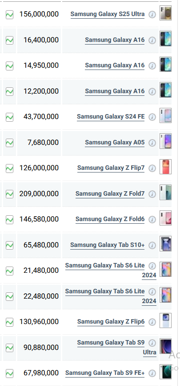Open Samsung Galaxy Z Fold7 product link
Viewport: 180px width, 386px height.
(x=110, y=194)
